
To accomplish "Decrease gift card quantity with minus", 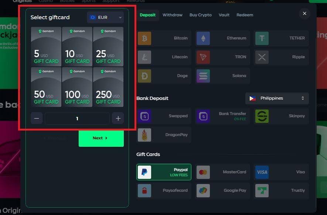I will 37,119.
